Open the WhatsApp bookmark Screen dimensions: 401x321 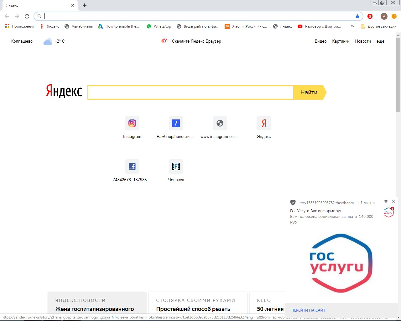click(159, 26)
